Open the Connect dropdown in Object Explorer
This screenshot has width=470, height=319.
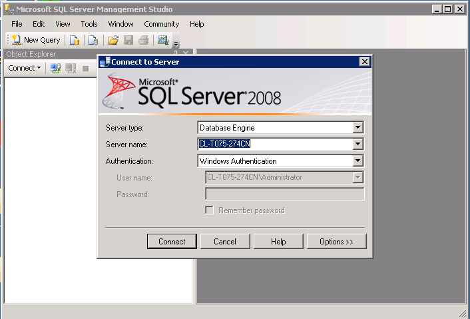24,68
